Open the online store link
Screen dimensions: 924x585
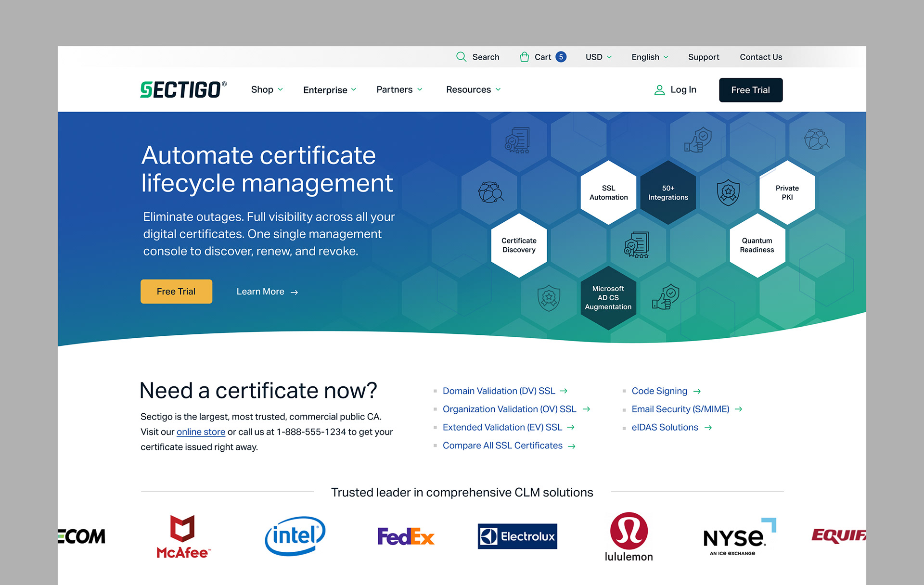[201, 432]
